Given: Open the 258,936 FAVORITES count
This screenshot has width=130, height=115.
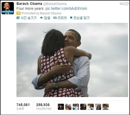Looking at the screenshot, I should click(x=44, y=107).
